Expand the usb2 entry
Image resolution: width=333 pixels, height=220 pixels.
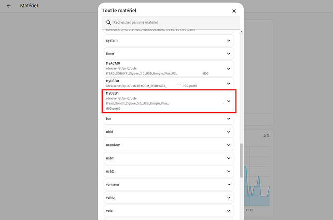(x=169, y=171)
